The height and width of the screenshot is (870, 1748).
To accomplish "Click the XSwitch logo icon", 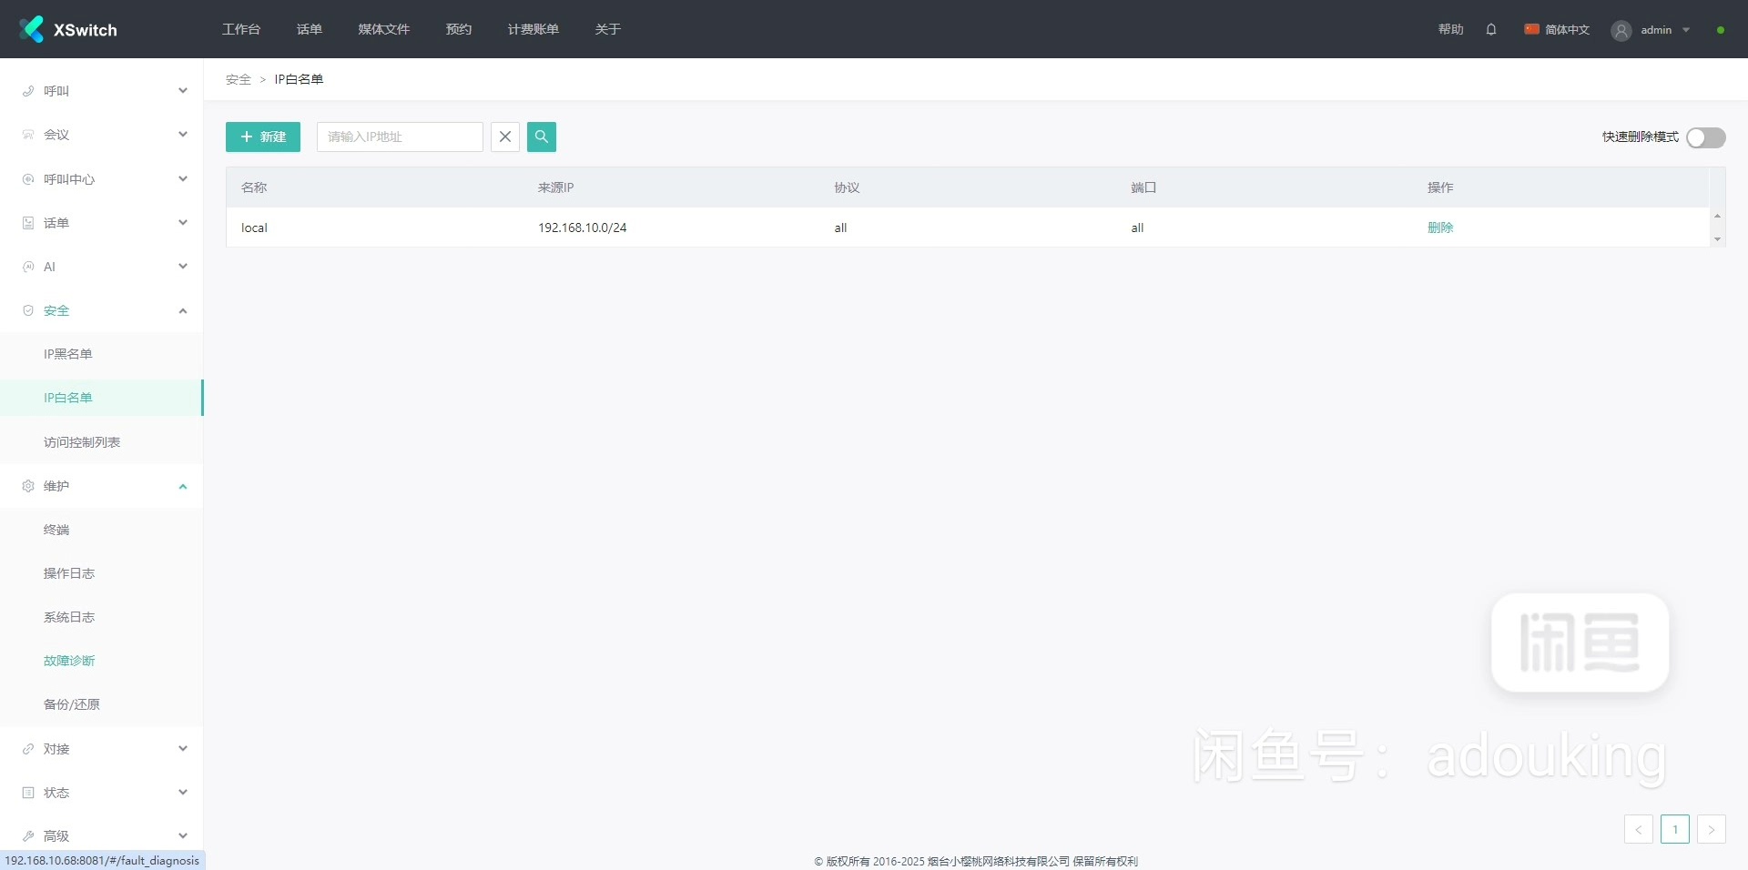I will 32,29.
